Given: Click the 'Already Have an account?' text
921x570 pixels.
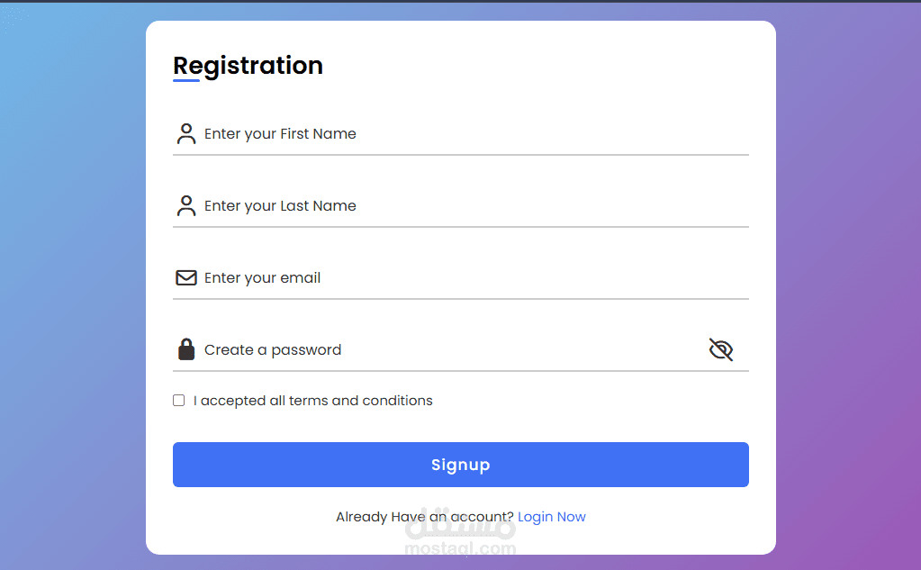Looking at the screenshot, I should pos(424,517).
